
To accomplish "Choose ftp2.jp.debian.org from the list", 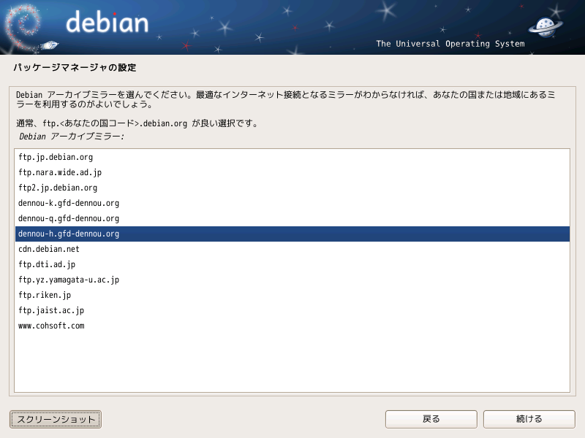I will coord(292,188).
